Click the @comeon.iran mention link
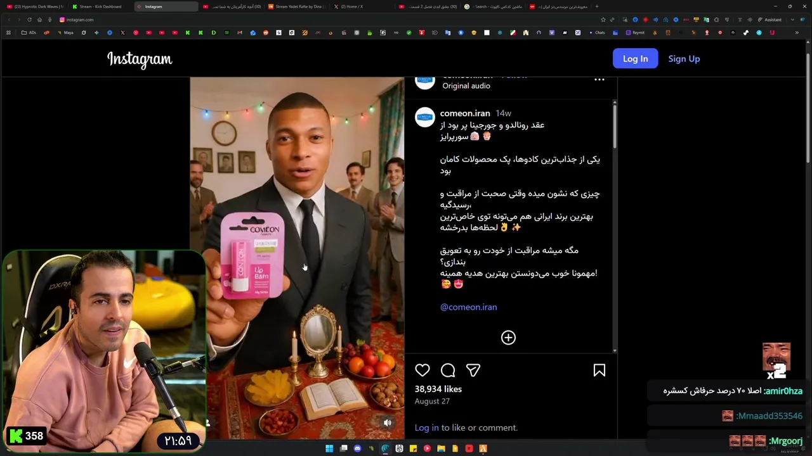The image size is (812, 456). pos(468,307)
